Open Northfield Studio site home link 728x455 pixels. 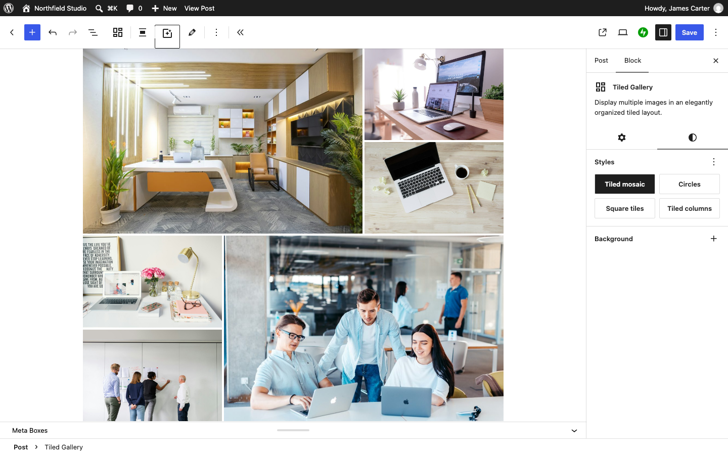point(55,8)
